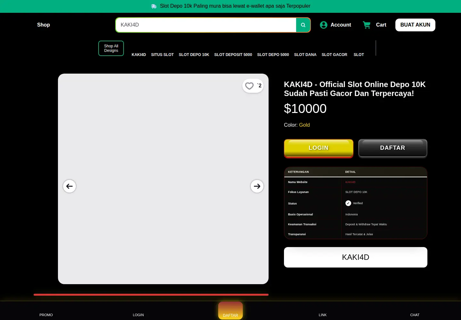The height and width of the screenshot is (320, 461).
Task: Select the SLOT DEPO 10K menu item
Action: pyautogui.click(x=194, y=55)
